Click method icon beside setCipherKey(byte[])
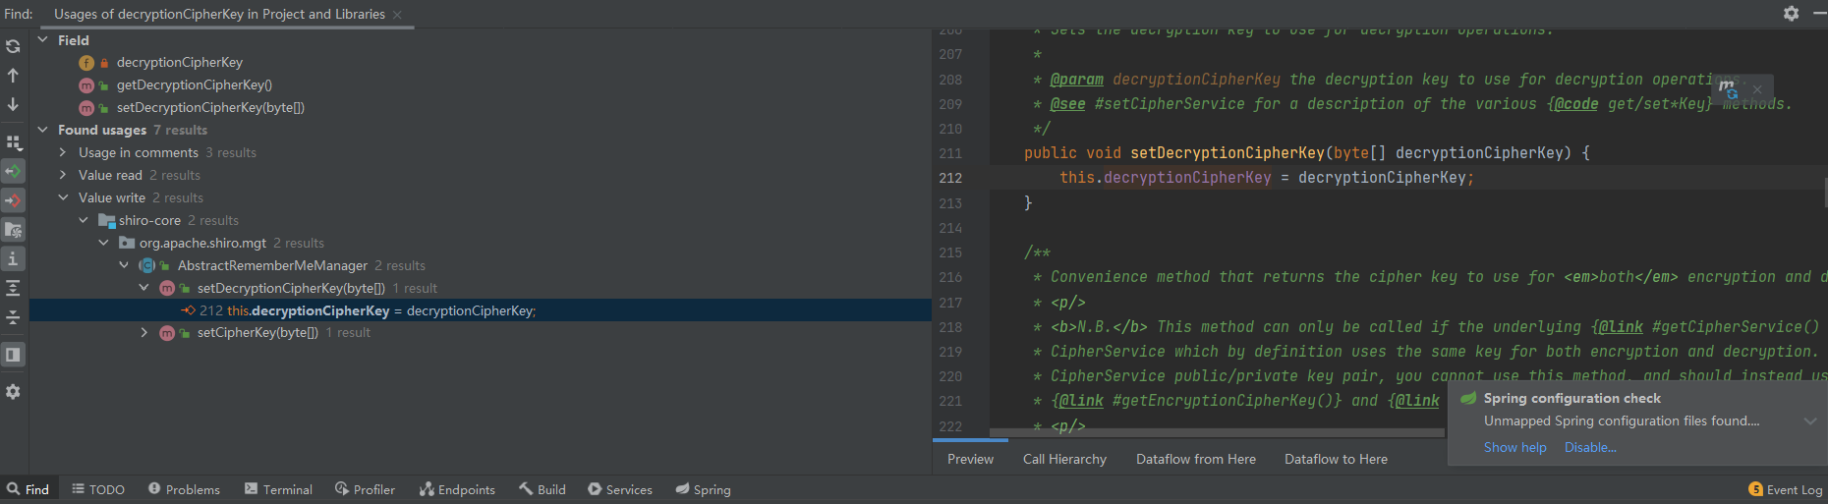Screen dimensions: 1828x504 click(167, 333)
